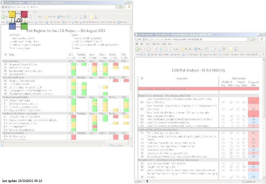Click 'LCG Risk Analysis - 30 Oct 2003' heading
266x184 pixels.
point(198,70)
